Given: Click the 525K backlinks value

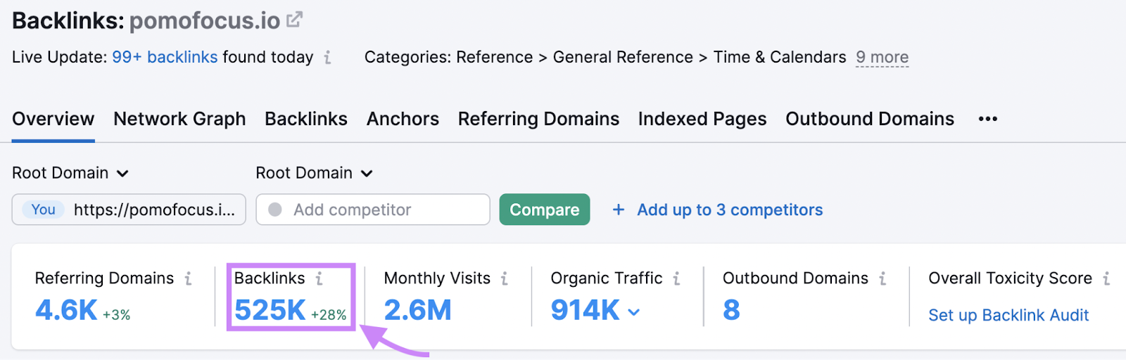Looking at the screenshot, I should point(270,310).
